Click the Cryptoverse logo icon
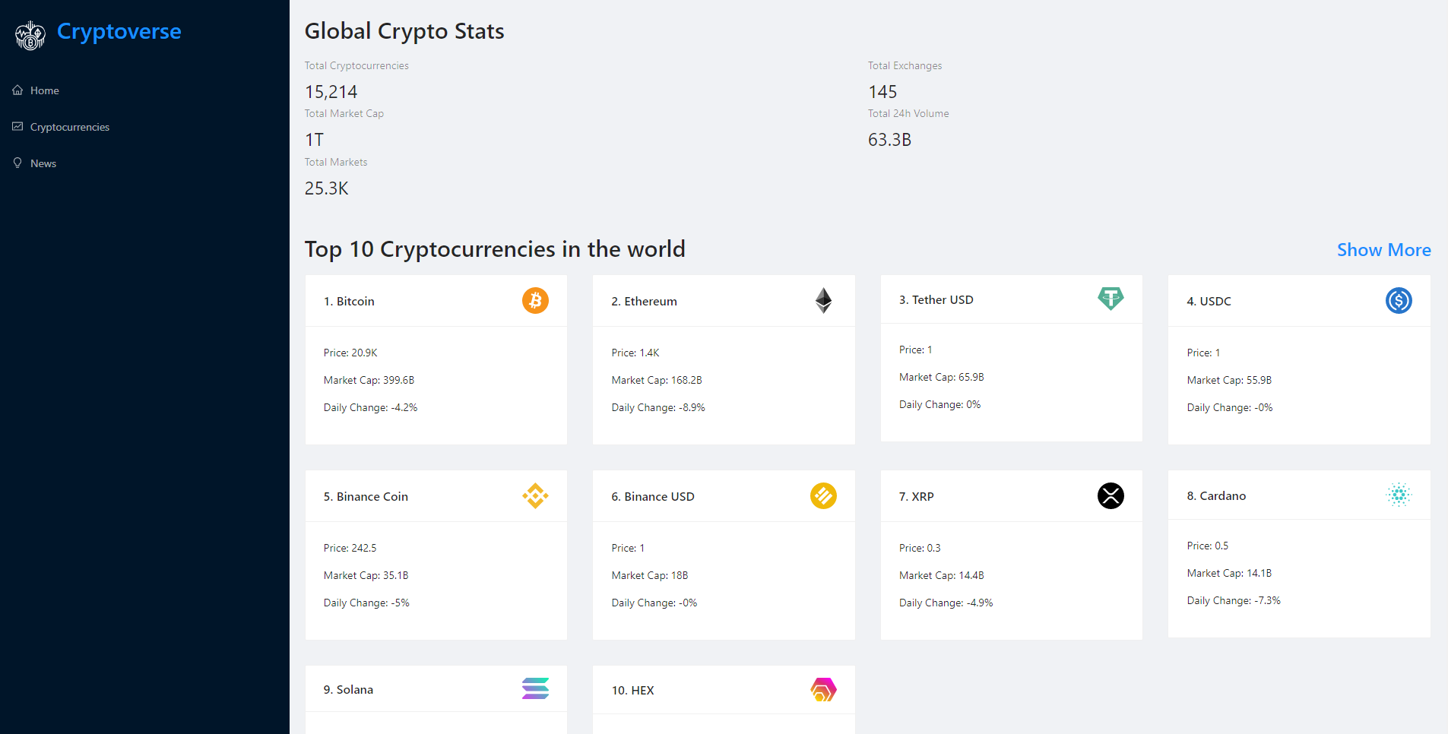 (x=30, y=35)
